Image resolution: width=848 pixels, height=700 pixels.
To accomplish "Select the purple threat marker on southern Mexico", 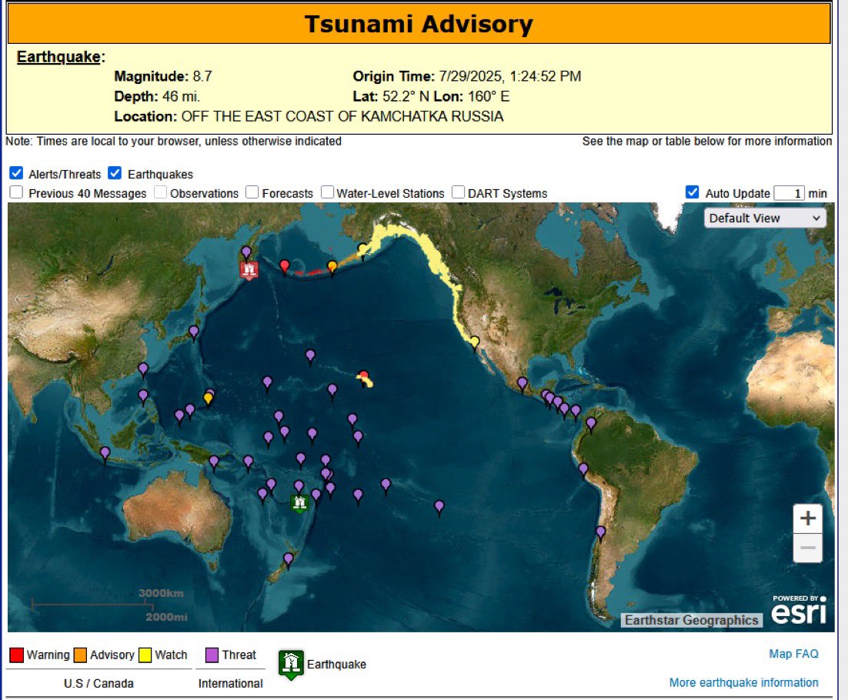I will pyautogui.click(x=522, y=384).
